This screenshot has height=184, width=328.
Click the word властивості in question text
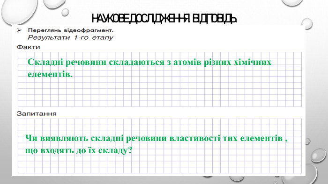click(x=194, y=138)
